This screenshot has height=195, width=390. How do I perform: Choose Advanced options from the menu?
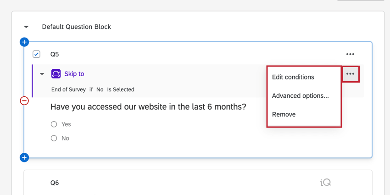click(x=300, y=96)
